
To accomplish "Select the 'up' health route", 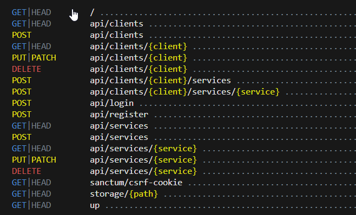I will click(x=95, y=205).
